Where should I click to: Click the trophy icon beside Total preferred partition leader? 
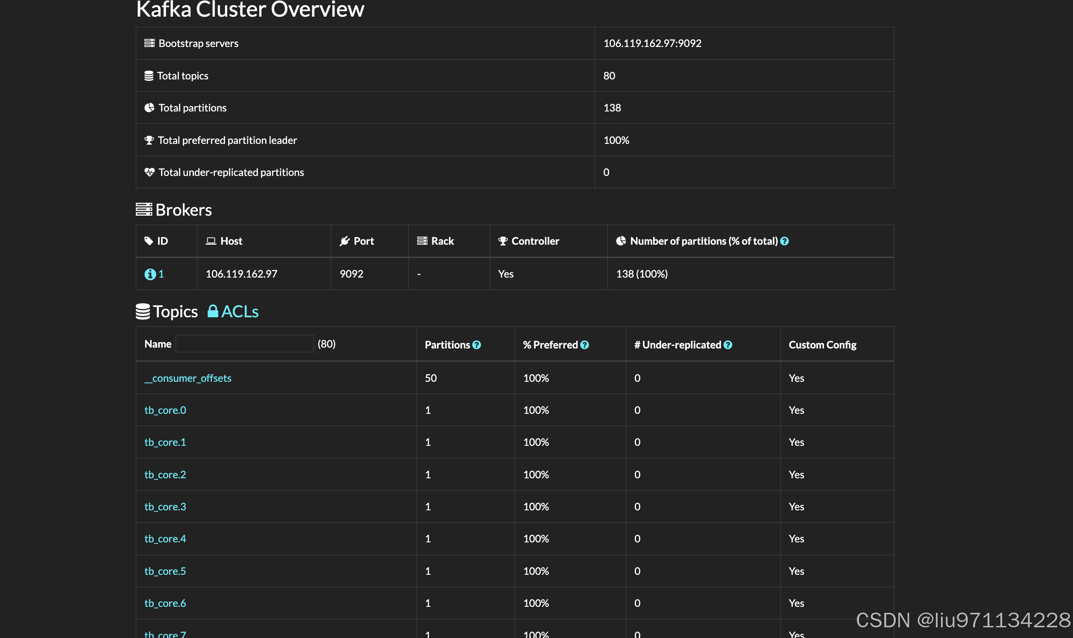(x=149, y=140)
